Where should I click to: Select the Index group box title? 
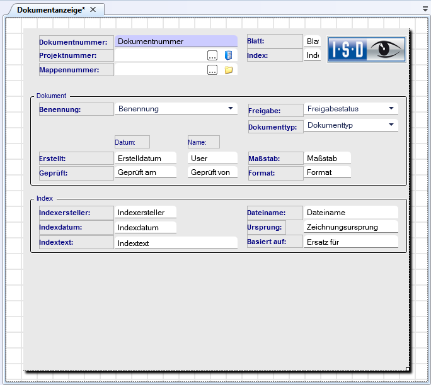[45, 198]
